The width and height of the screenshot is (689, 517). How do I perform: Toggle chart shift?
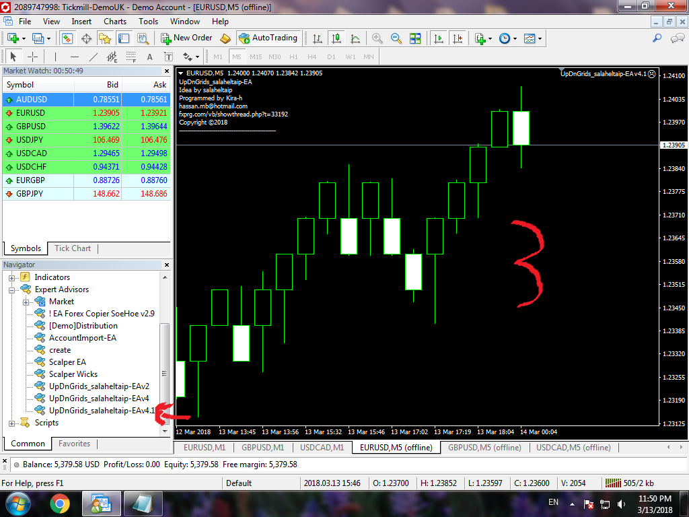point(458,38)
